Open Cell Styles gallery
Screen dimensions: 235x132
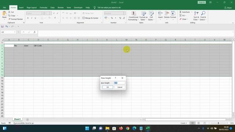pyautogui.click(x=151, y=16)
